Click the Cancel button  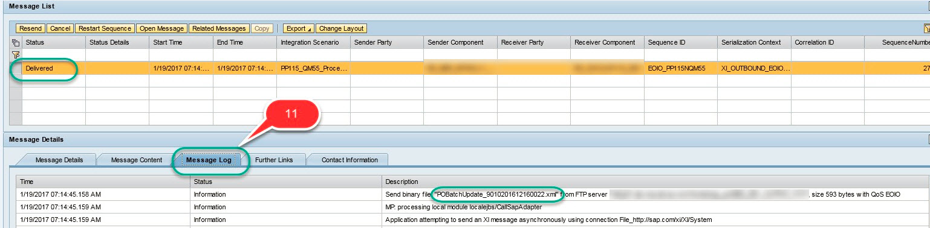coord(60,28)
